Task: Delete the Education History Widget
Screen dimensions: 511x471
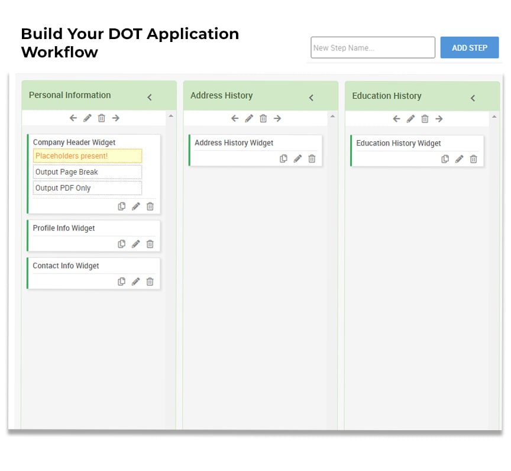Action: tap(474, 159)
